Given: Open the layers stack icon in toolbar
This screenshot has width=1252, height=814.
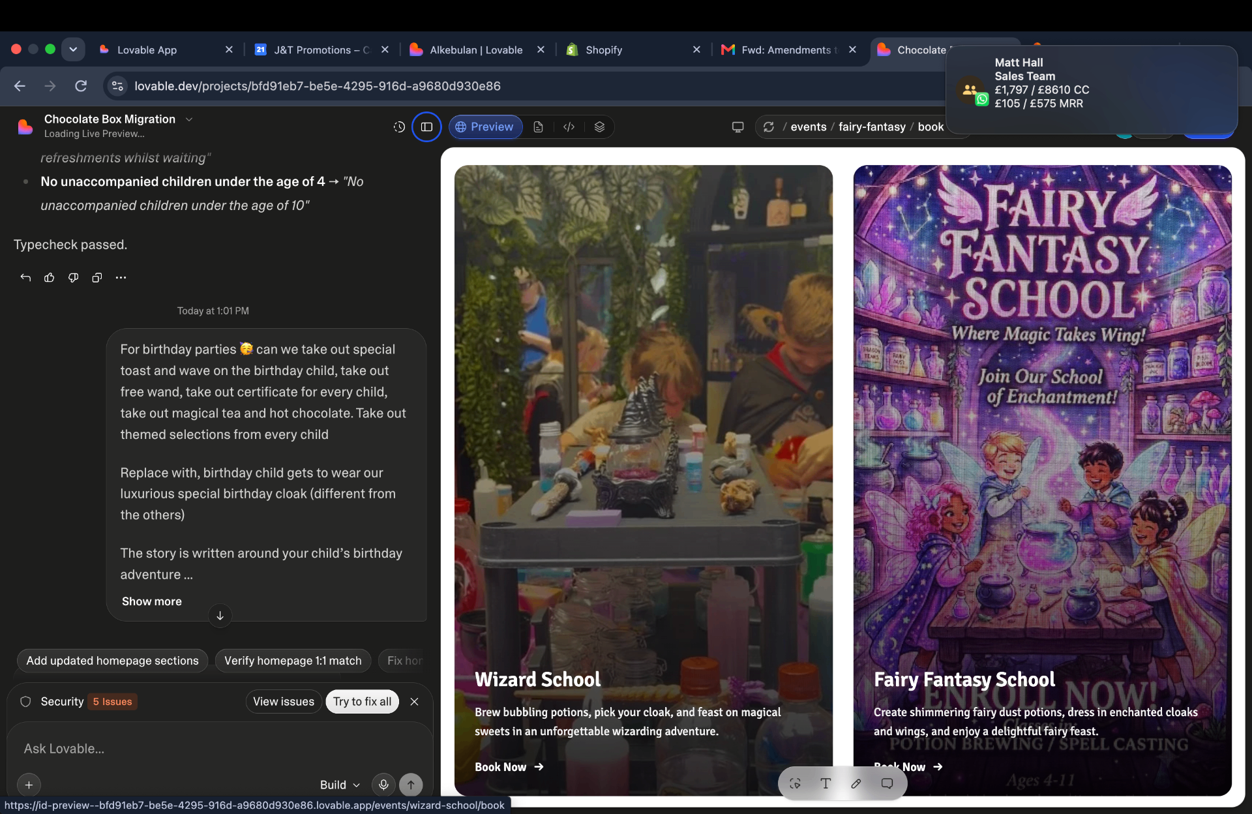Looking at the screenshot, I should click(x=599, y=127).
